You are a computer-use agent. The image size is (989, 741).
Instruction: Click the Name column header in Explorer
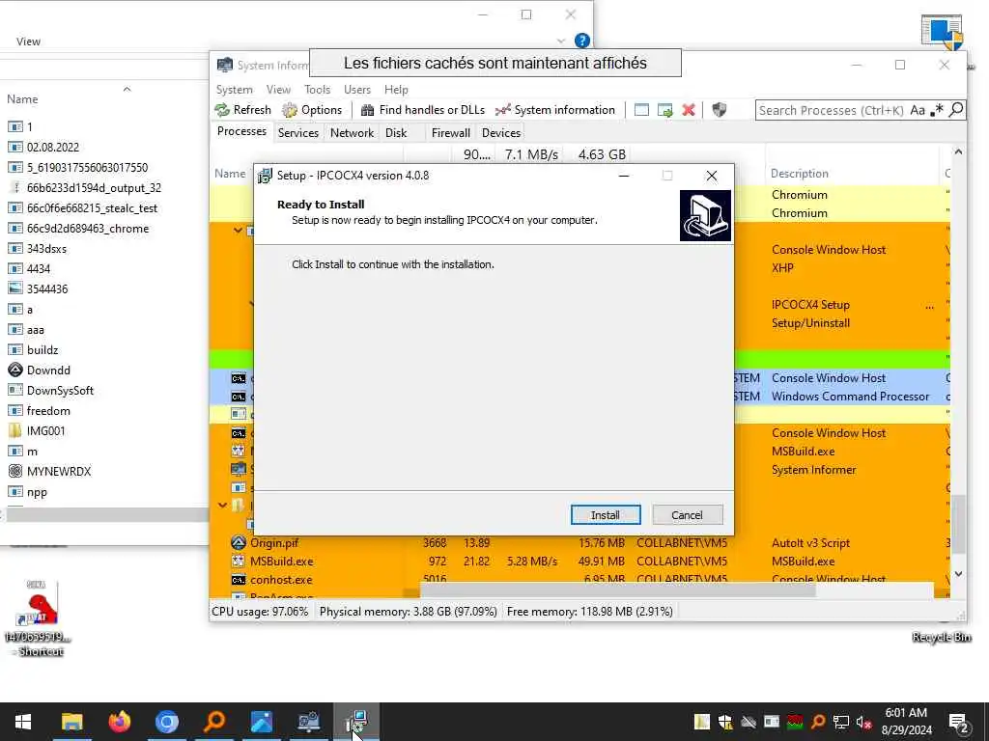22,99
